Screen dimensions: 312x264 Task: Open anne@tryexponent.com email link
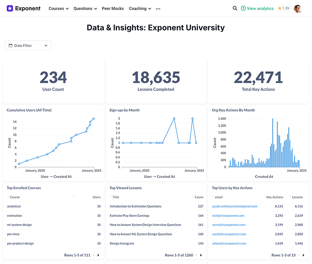pyautogui.click(x=229, y=225)
